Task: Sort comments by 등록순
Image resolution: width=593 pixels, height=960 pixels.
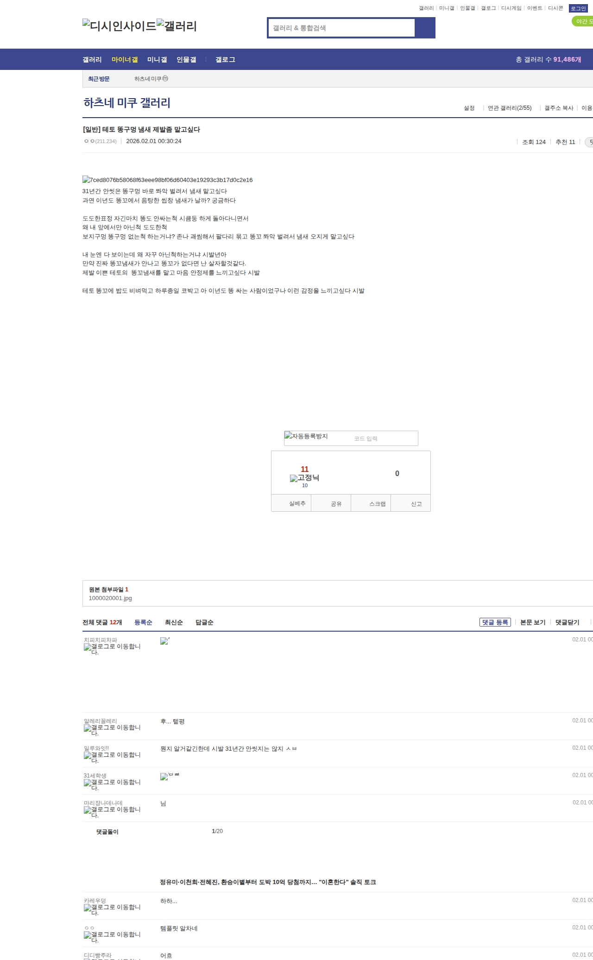Action: [x=143, y=622]
